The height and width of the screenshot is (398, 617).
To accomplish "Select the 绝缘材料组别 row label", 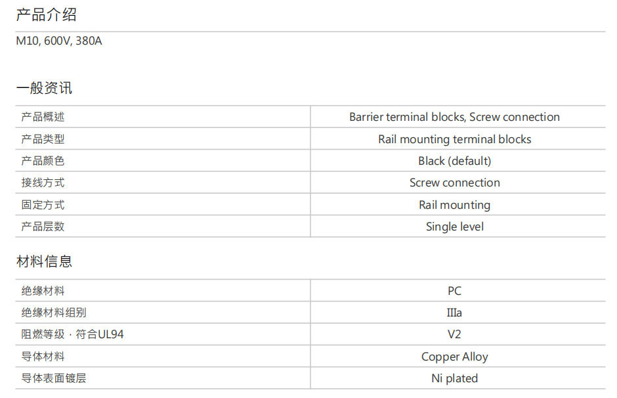I will point(53,313).
